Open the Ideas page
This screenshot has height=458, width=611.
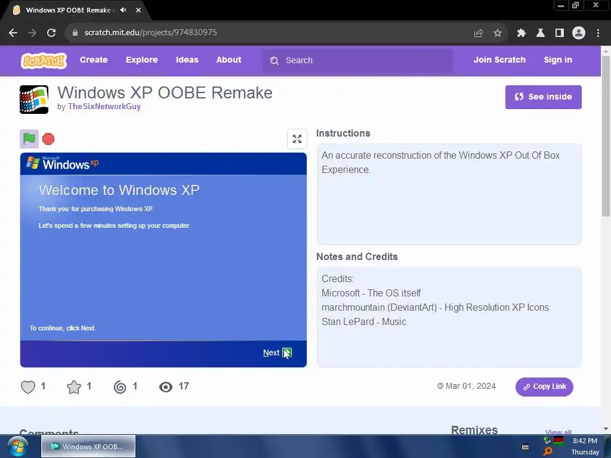pyautogui.click(x=187, y=60)
